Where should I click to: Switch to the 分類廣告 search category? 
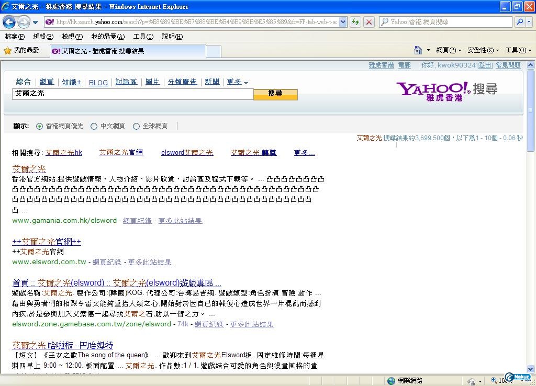coord(182,82)
